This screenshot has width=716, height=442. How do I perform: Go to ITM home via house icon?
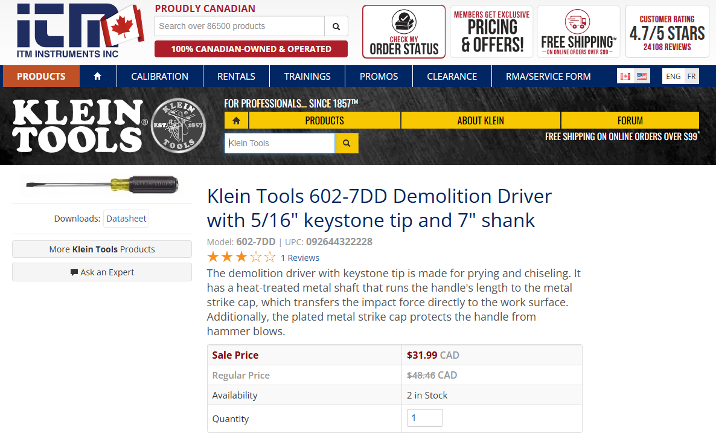[x=97, y=76]
